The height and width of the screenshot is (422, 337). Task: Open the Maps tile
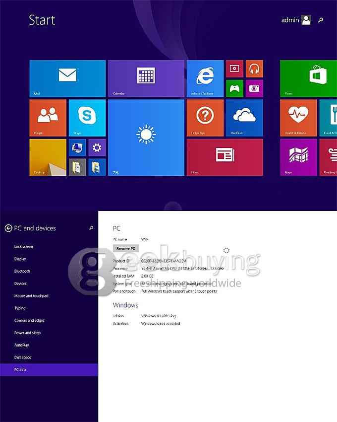point(298,157)
